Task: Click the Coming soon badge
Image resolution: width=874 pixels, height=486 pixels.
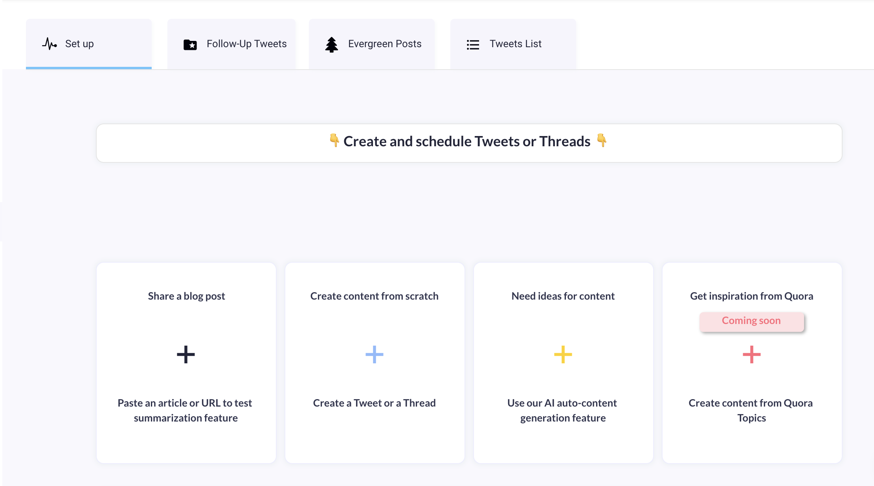Action: pos(751,321)
